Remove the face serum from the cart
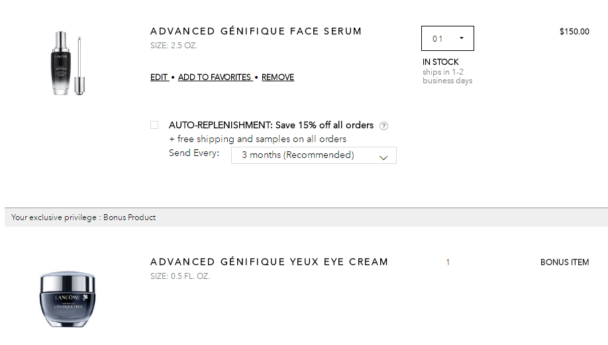This screenshot has height=345, width=608. pyautogui.click(x=278, y=77)
